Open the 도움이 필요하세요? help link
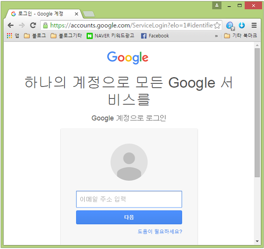The width and height of the screenshot is (264, 249). pos(160,232)
